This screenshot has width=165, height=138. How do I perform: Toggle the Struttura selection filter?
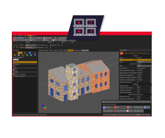(108, 107)
